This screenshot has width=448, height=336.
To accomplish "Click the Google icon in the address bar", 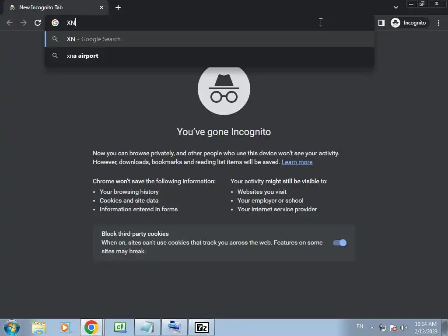I will [x=55, y=23].
